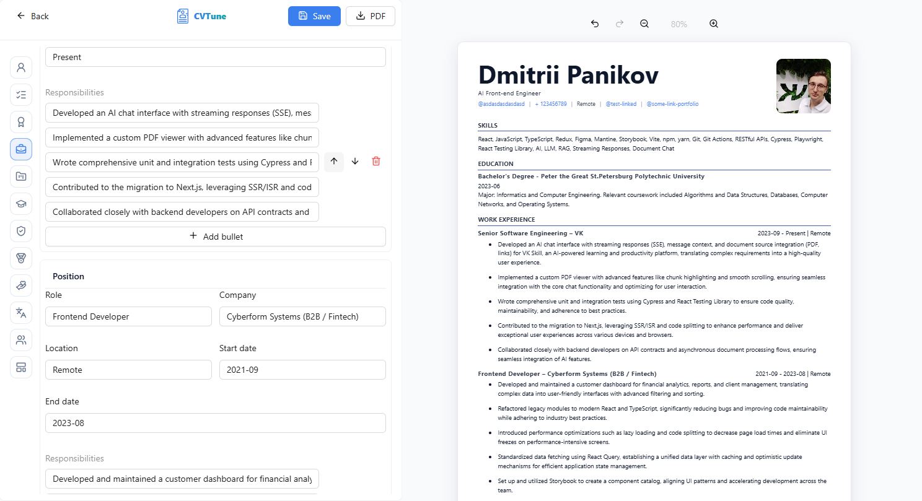
Task: Open the languages translate icon section
Action: click(21, 312)
